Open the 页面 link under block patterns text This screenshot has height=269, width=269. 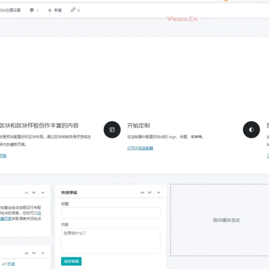pyautogui.click(x=3, y=156)
